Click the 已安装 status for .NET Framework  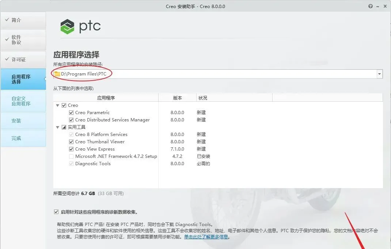point(204,156)
